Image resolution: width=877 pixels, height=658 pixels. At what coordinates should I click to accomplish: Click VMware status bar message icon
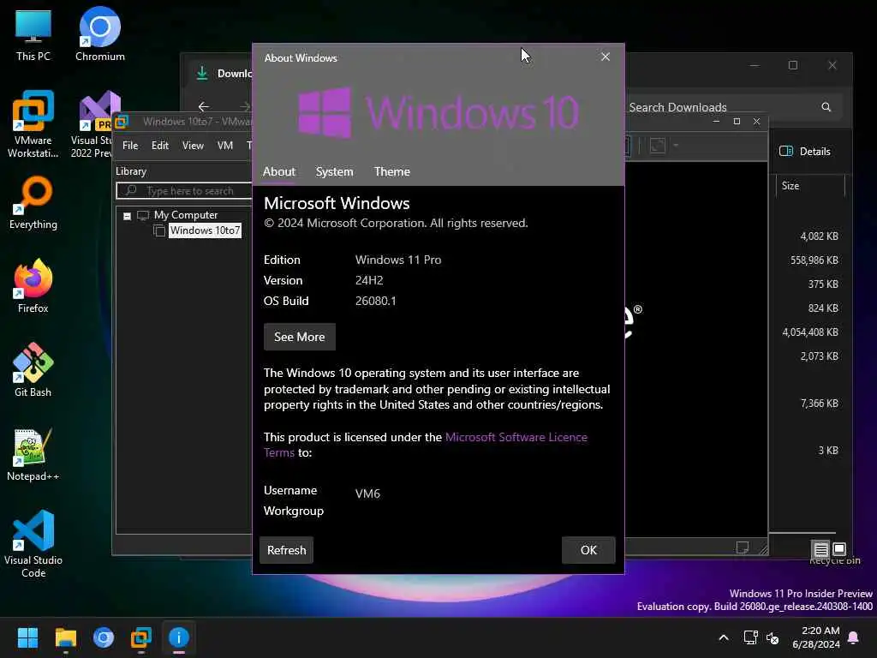click(743, 547)
